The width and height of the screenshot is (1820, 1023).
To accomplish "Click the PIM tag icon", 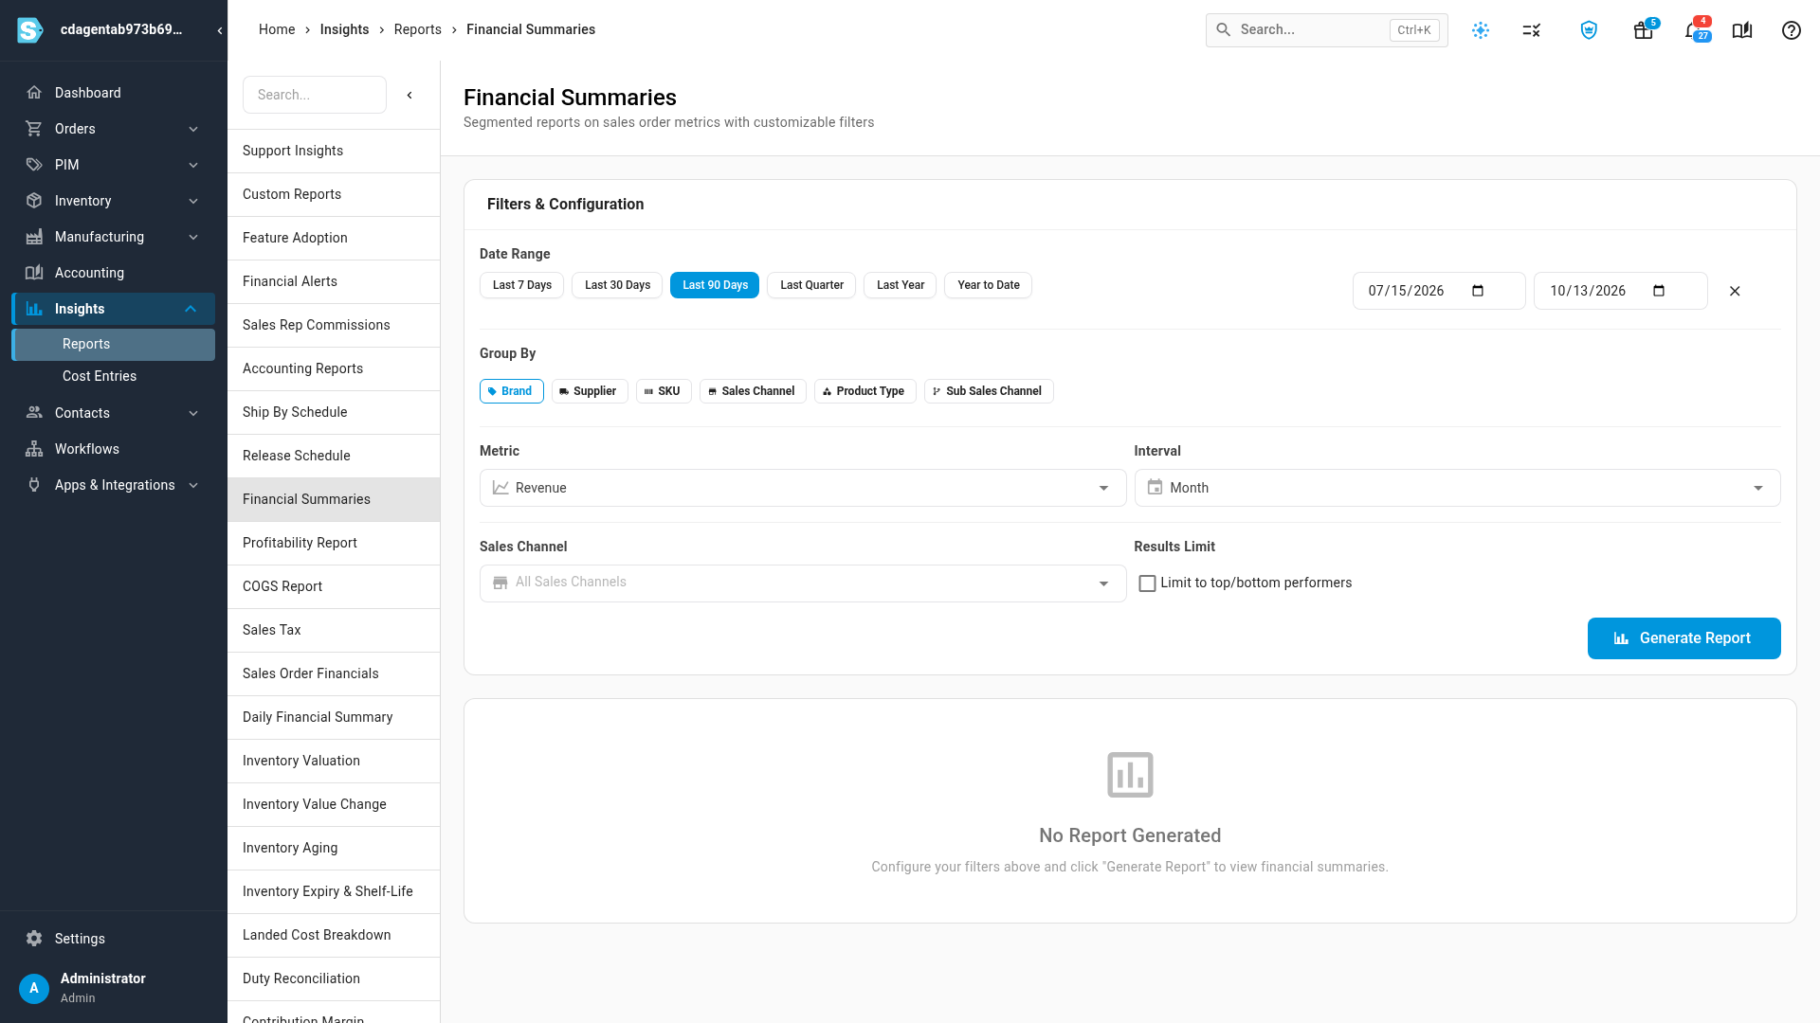I will click(34, 165).
